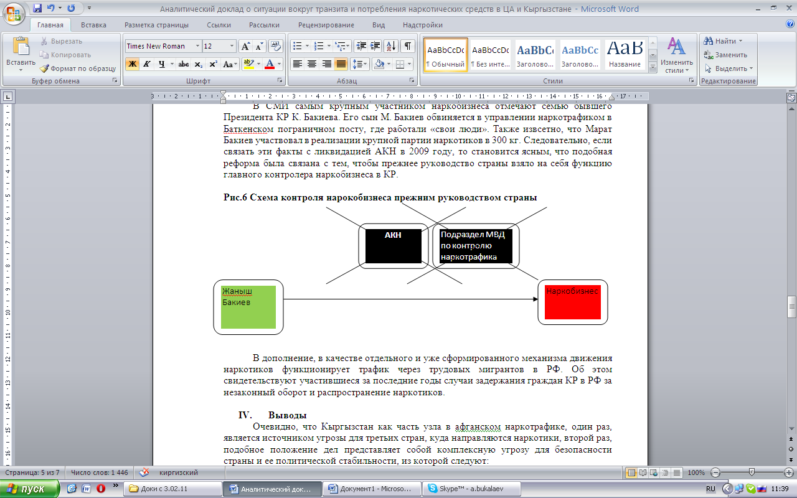
Task: Switch to Full screen reading view
Action: tap(643, 472)
